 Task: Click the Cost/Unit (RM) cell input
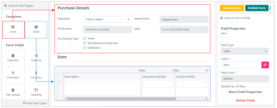192,85
